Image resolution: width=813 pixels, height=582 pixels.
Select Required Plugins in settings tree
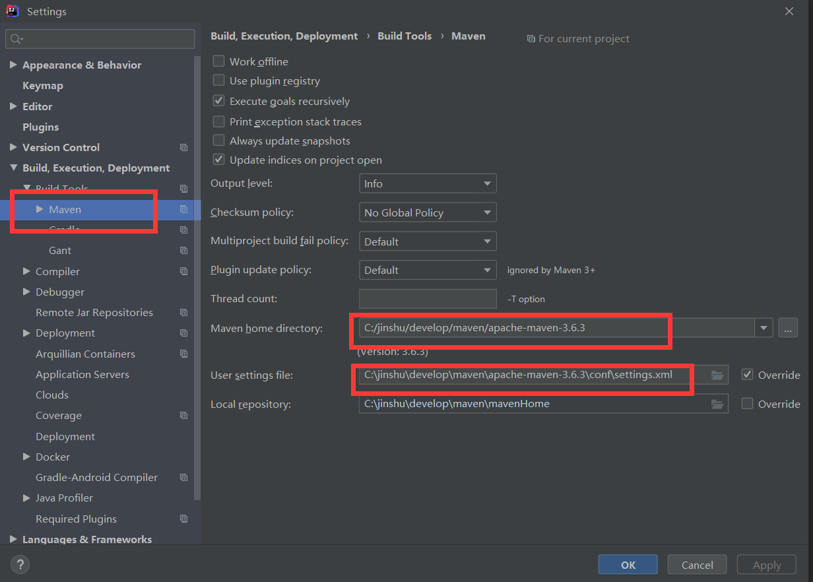point(76,519)
